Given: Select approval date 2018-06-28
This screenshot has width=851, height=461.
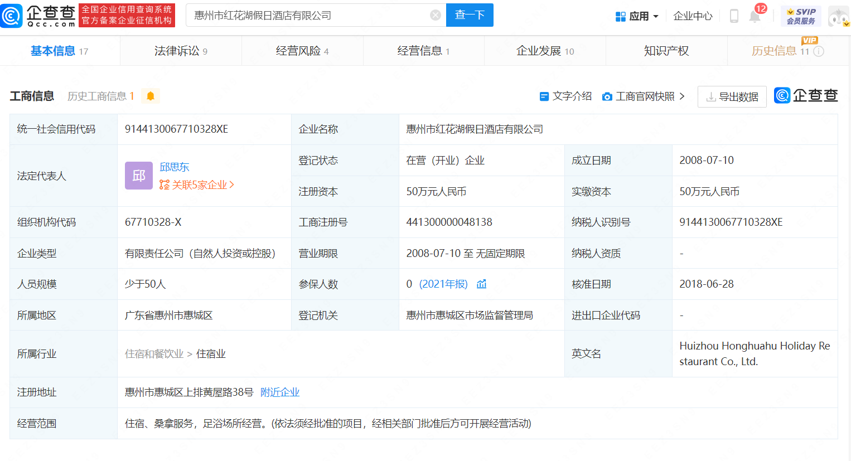Looking at the screenshot, I should 706,284.
